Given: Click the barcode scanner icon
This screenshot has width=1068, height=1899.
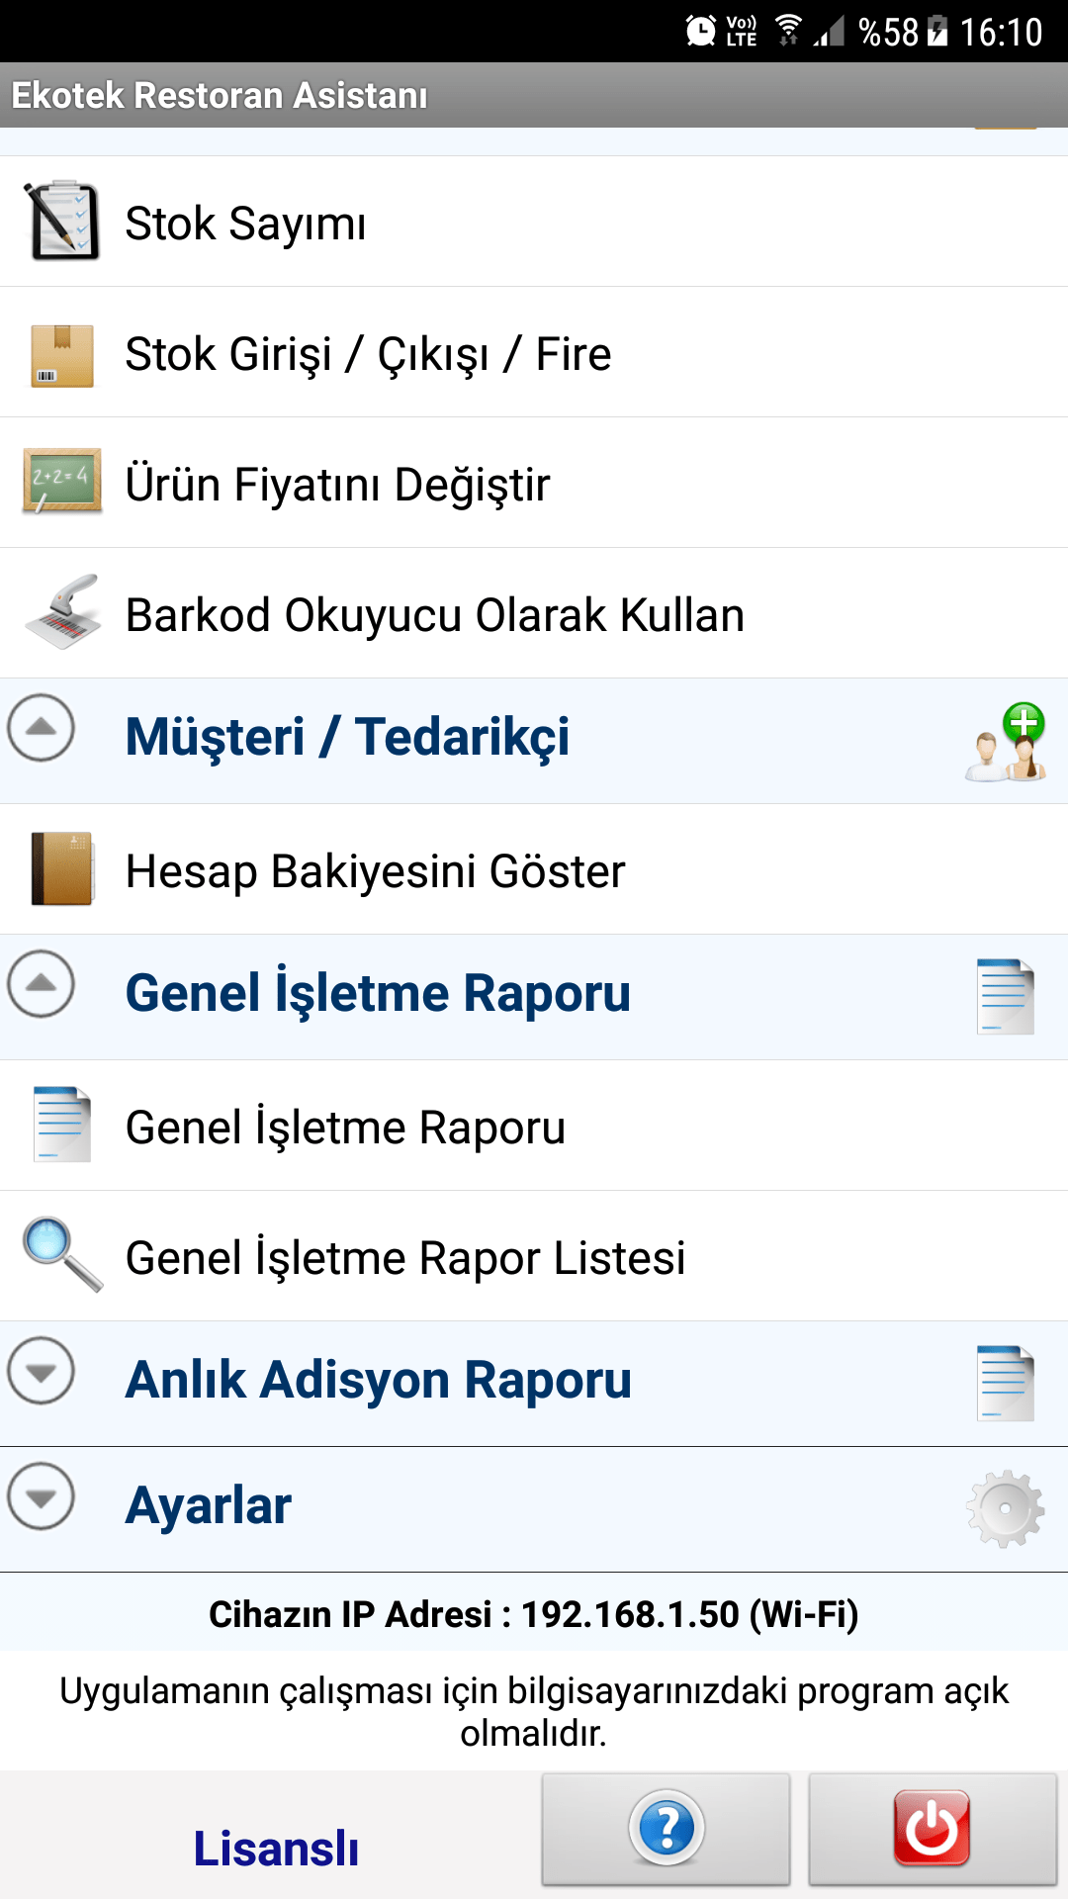Looking at the screenshot, I should (62, 613).
